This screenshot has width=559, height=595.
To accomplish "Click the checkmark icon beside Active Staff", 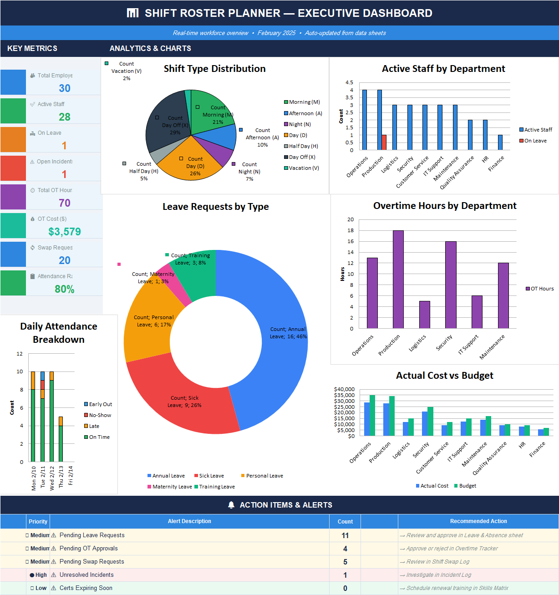I will click(x=32, y=104).
